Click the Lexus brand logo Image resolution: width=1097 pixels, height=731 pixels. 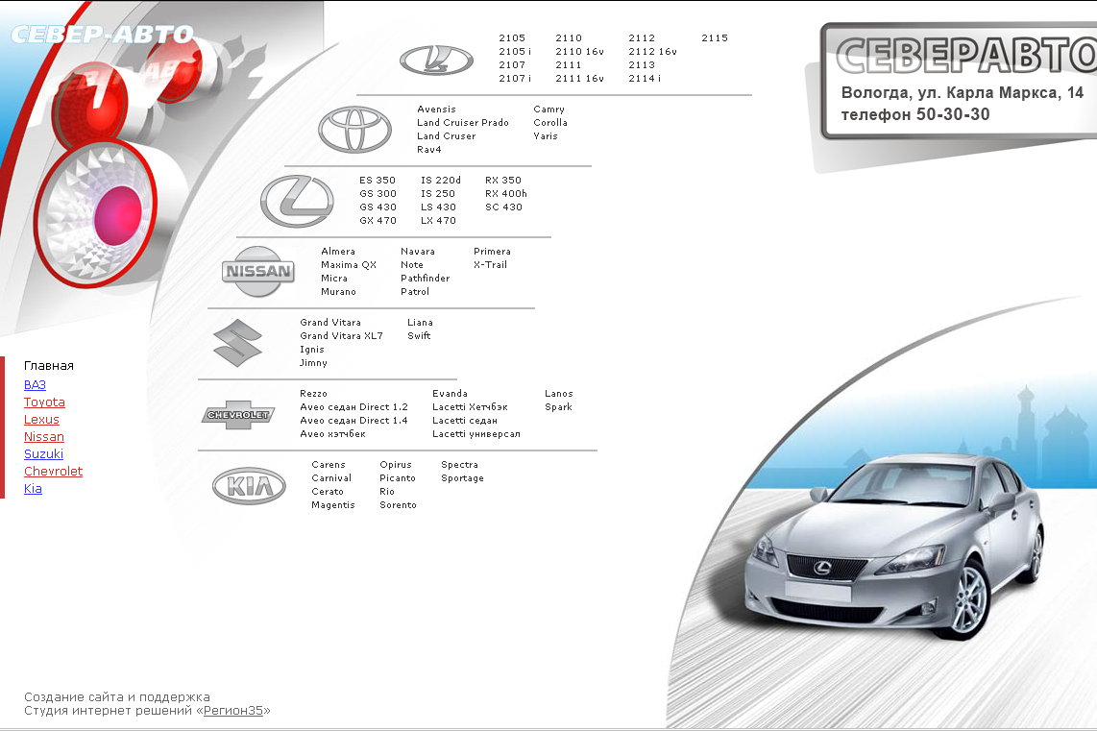[298, 202]
